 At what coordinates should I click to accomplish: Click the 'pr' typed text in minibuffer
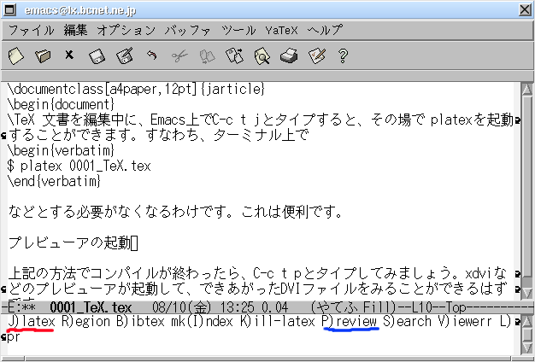[x=14, y=337]
